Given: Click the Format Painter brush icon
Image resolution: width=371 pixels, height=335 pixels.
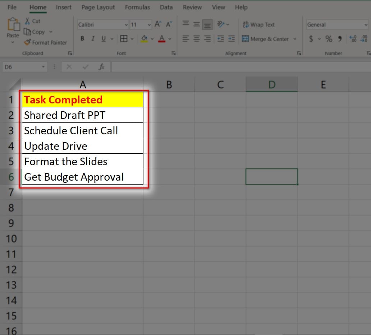Looking at the screenshot, I should click(x=27, y=42).
